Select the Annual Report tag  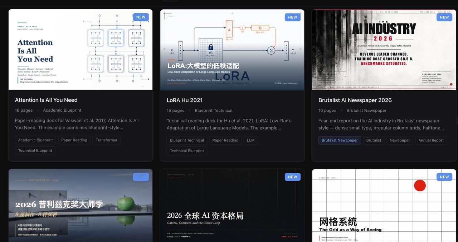(431, 140)
